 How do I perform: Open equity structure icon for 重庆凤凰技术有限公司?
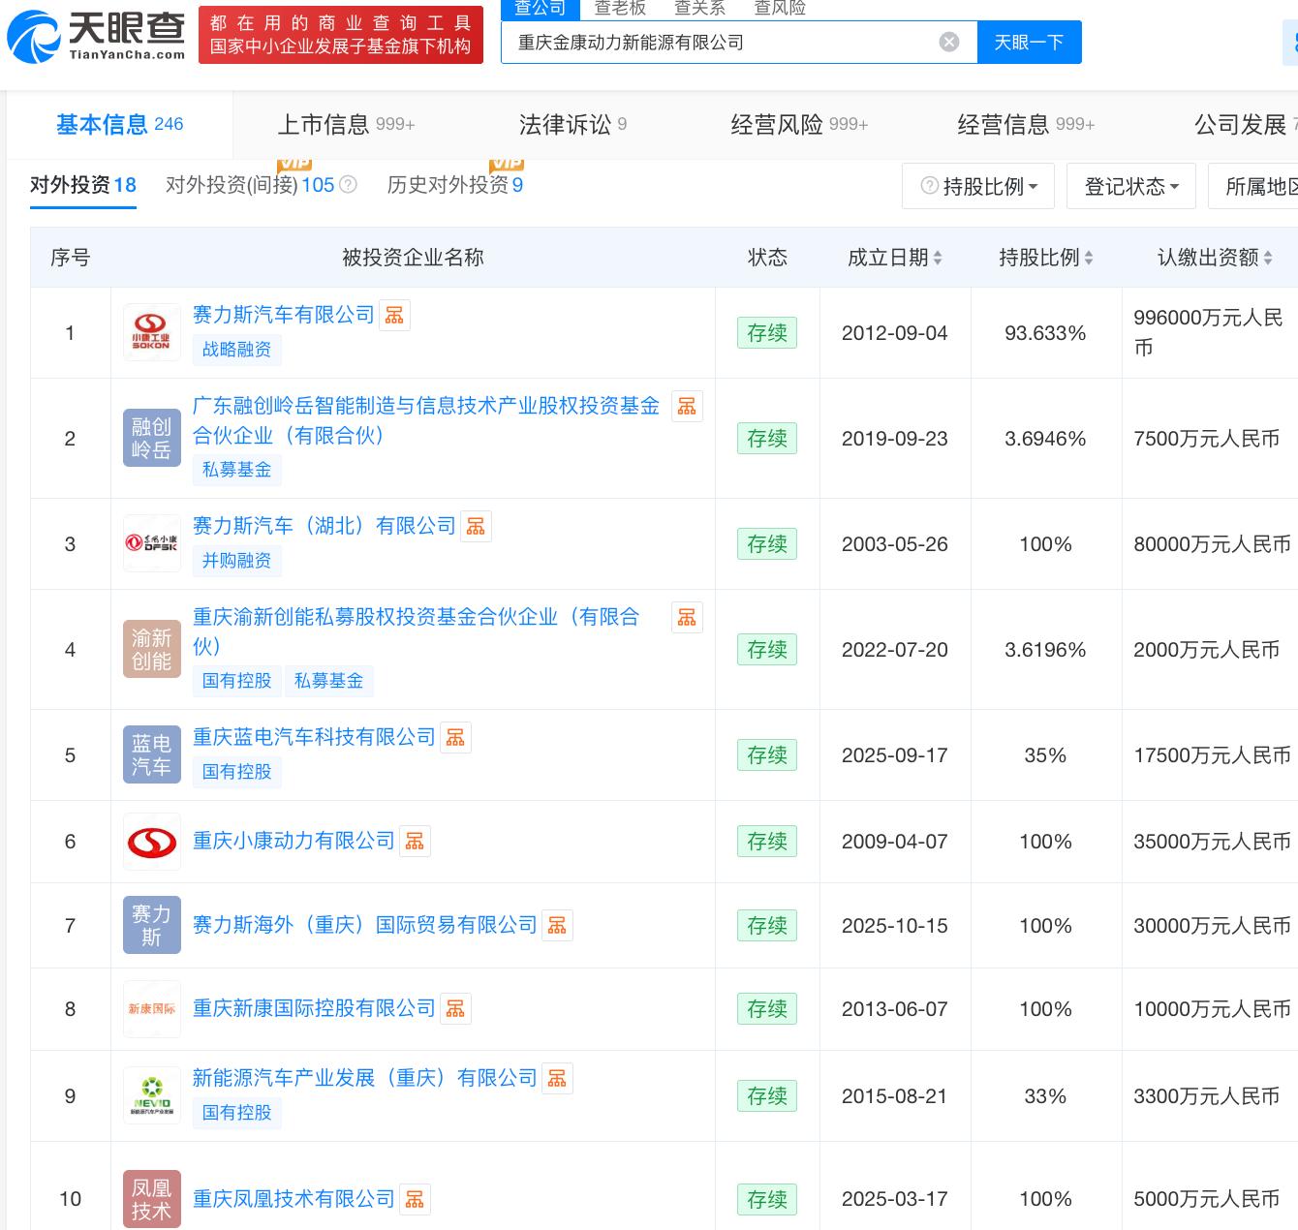point(415,1200)
